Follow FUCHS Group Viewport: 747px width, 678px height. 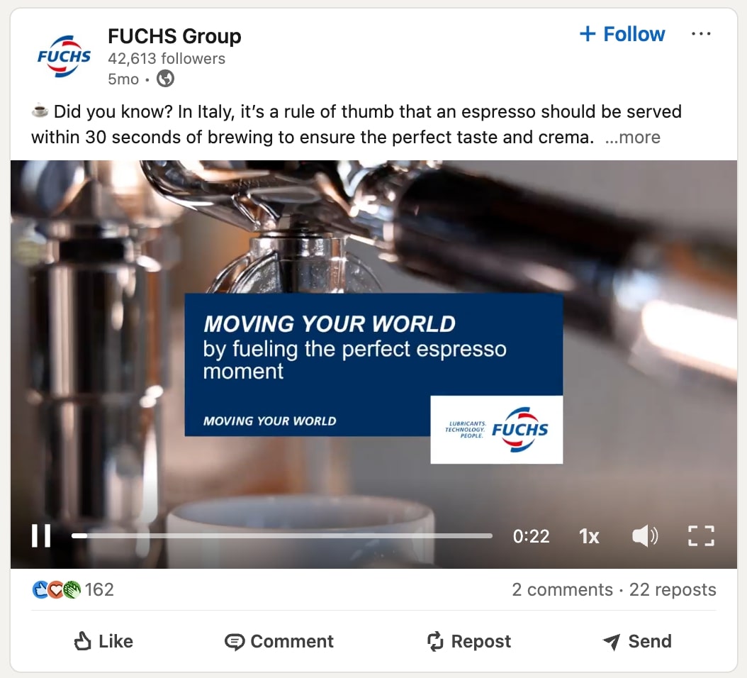click(x=622, y=34)
